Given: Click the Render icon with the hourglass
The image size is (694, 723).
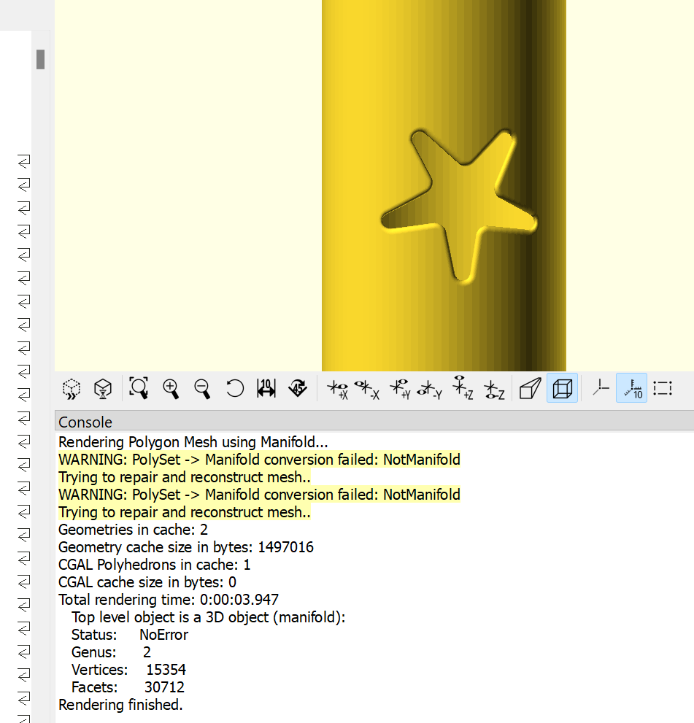Looking at the screenshot, I should tap(103, 388).
